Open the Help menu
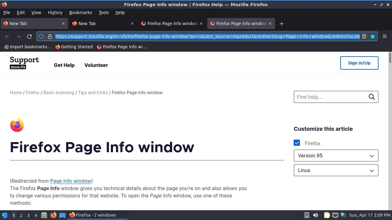 (x=120, y=13)
